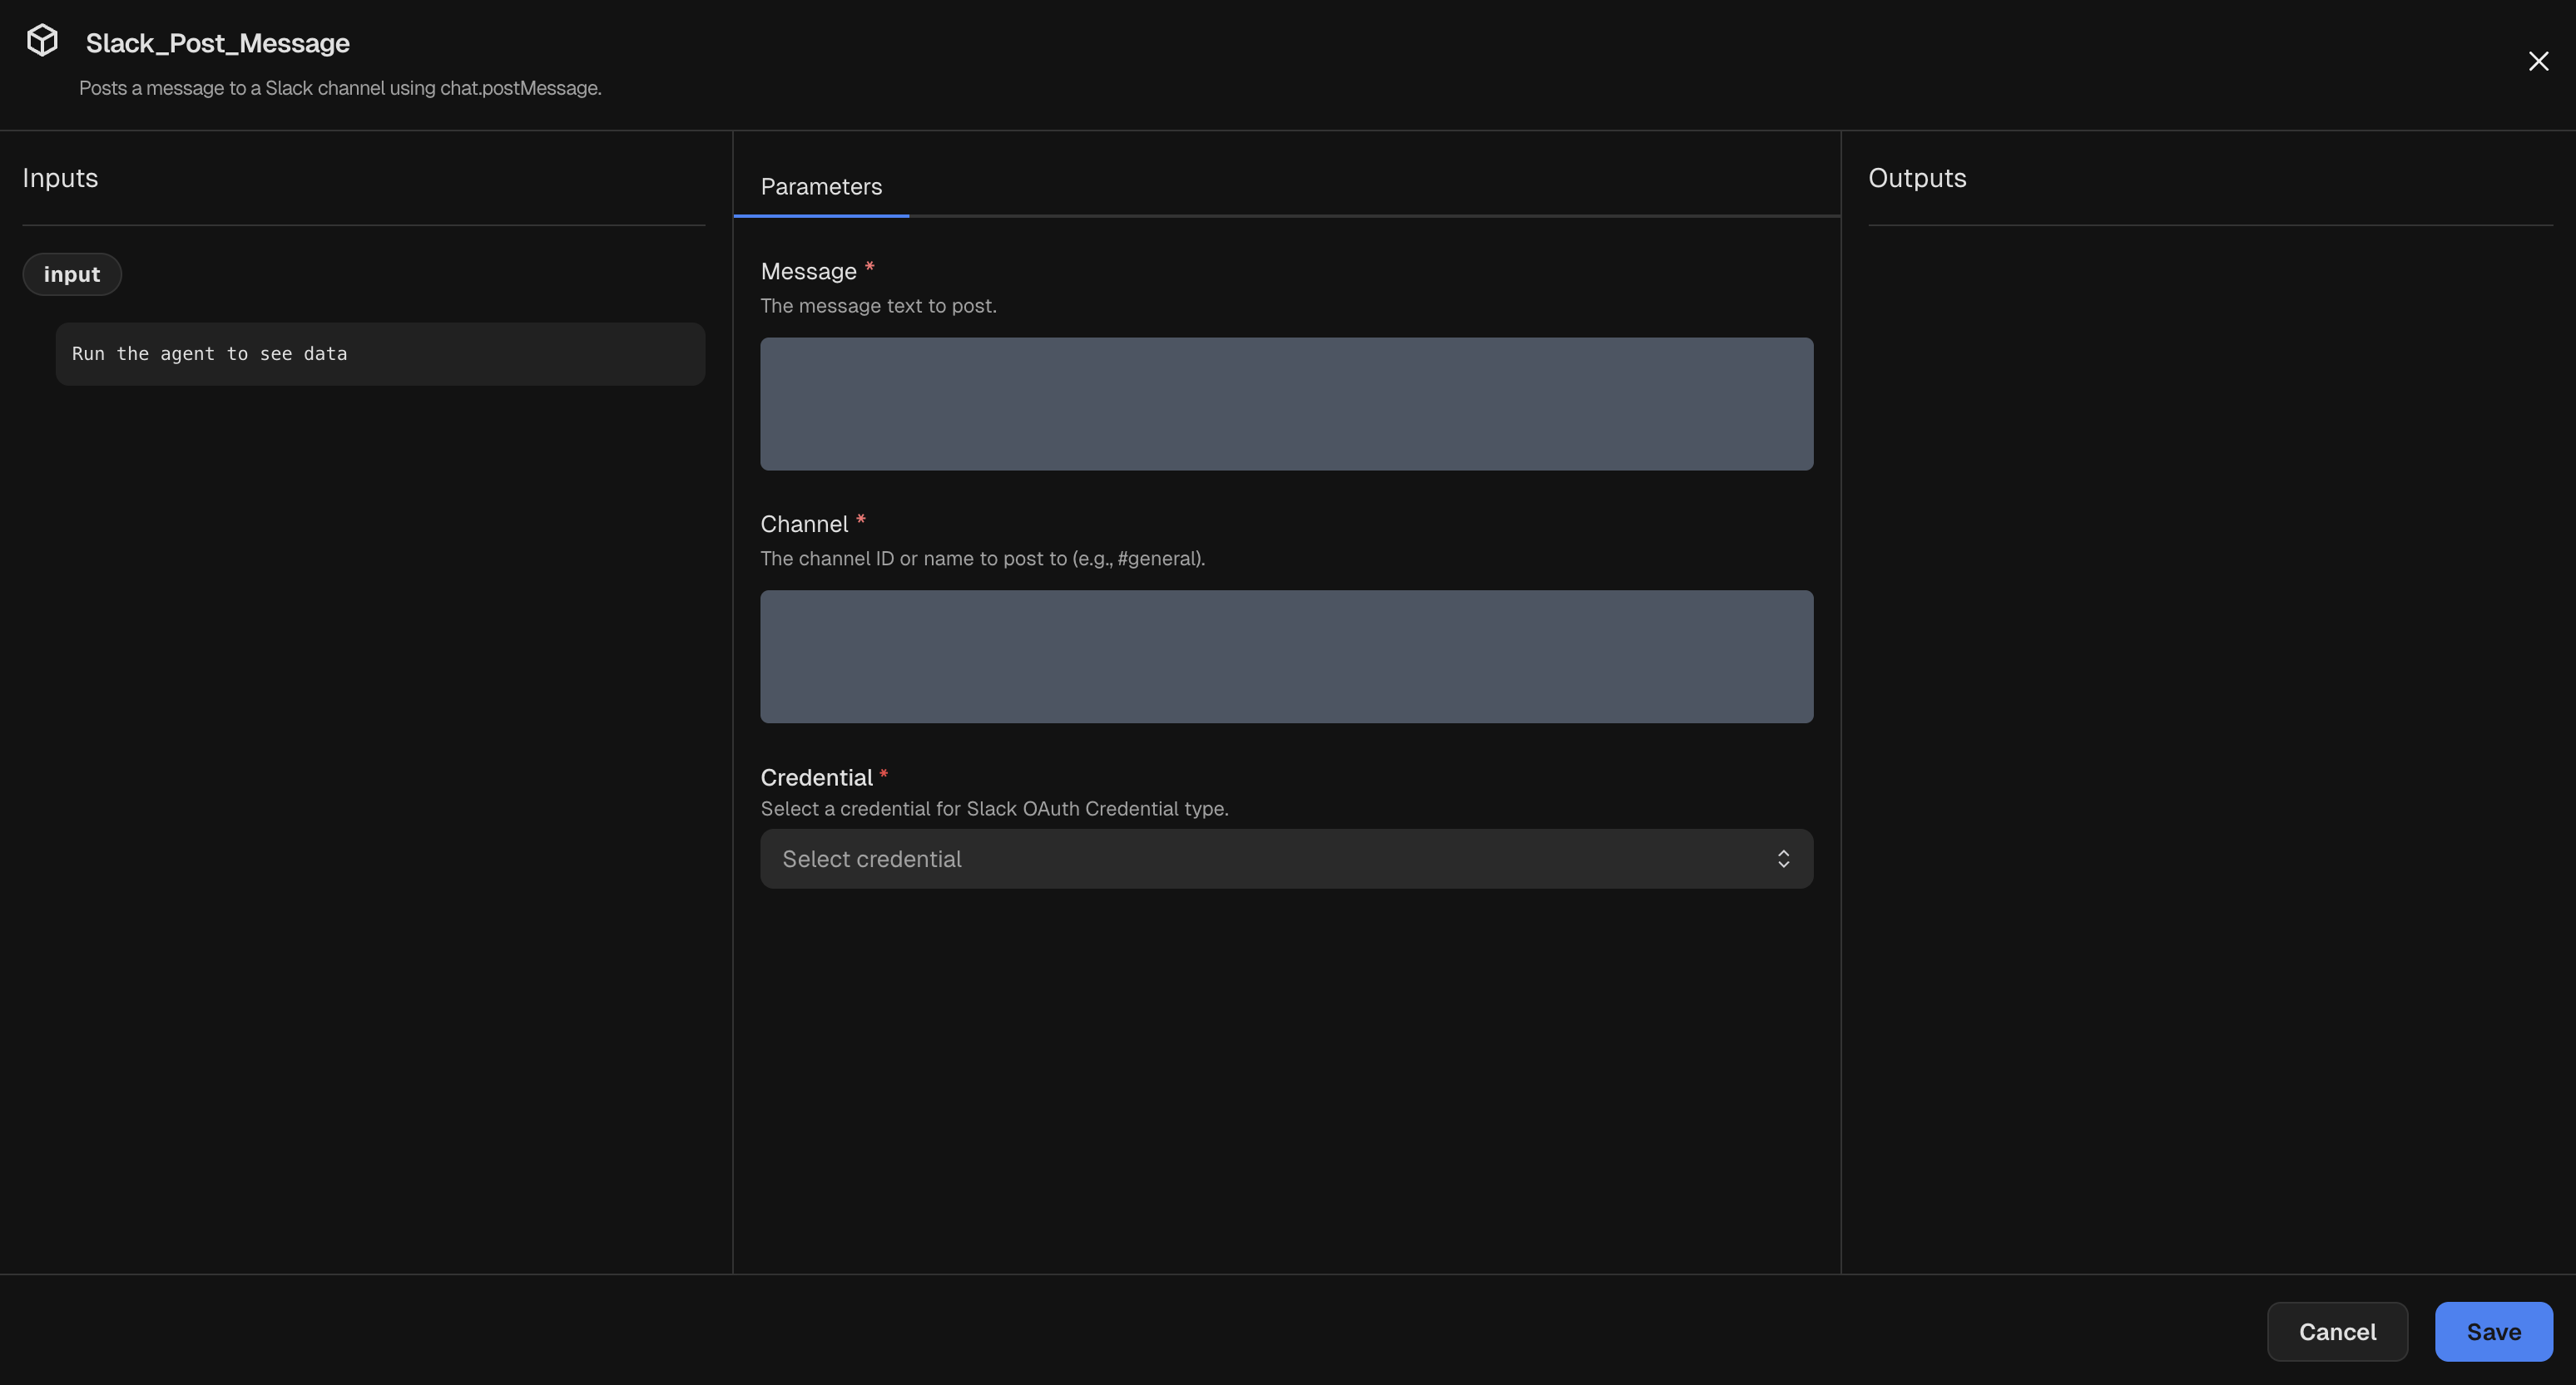
Task: Switch to the Parameters tab
Action: [x=821, y=187]
